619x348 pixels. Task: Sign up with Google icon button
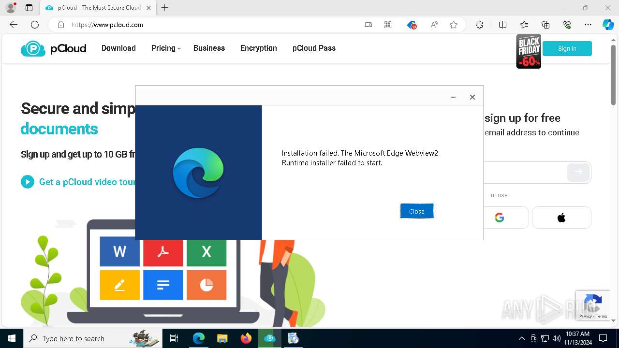click(500, 217)
